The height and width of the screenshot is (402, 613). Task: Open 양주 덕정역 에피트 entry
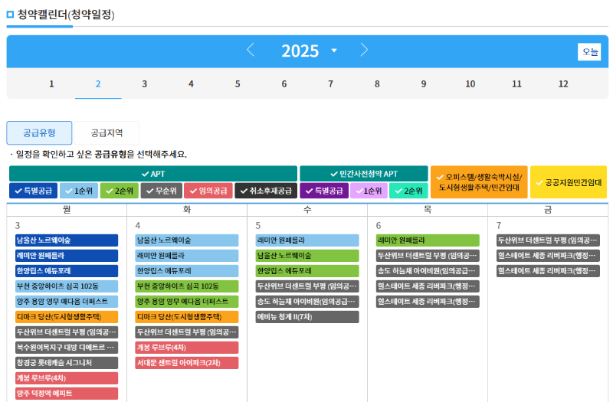click(67, 394)
